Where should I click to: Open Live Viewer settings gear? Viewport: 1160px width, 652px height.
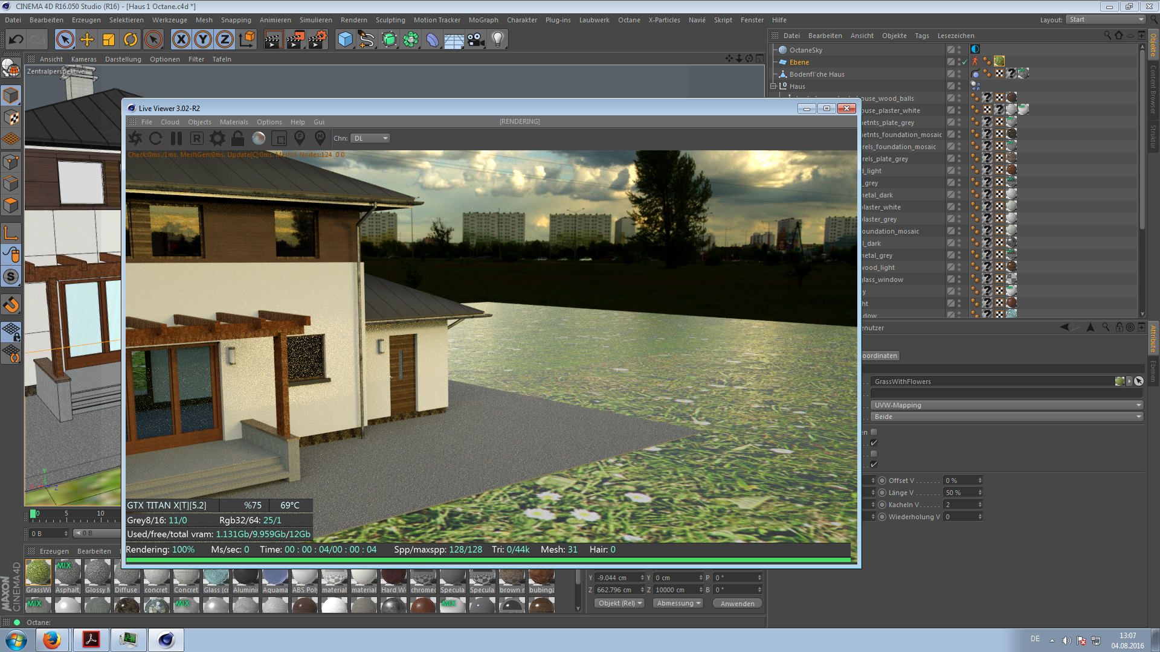[x=217, y=139]
